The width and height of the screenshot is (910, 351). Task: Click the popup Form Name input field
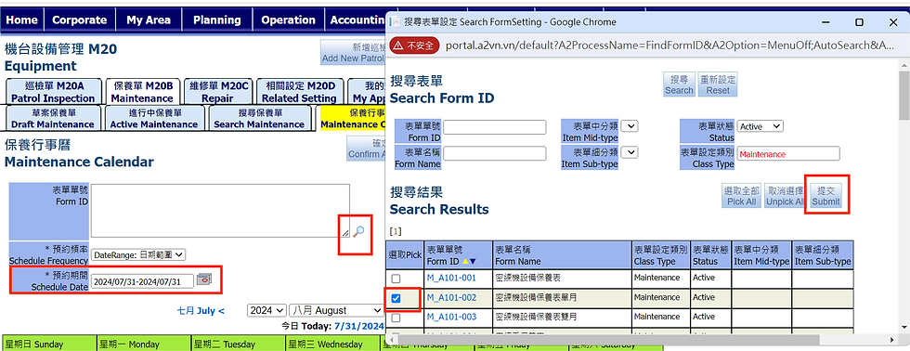(x=494, y=153)
